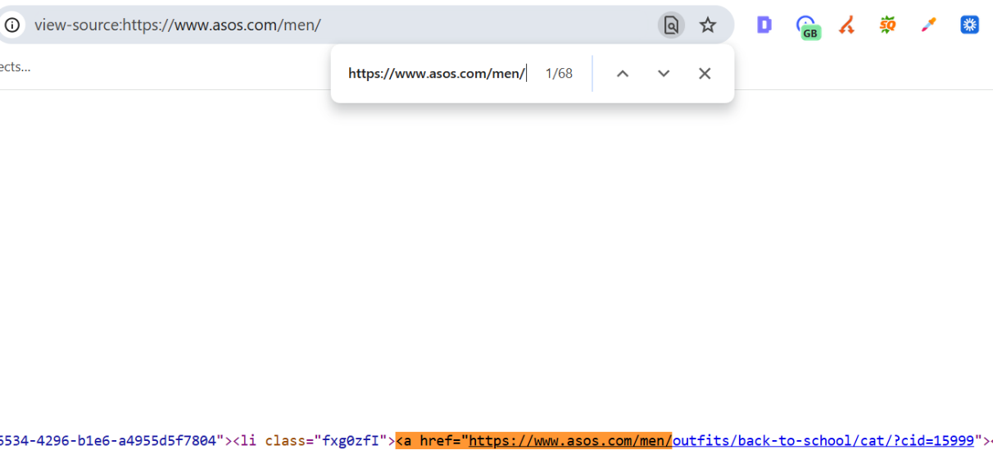Image resolution: width=993 pixels, height=450 pixels.
Task: Go to previous find result
Action: point(623,74)
